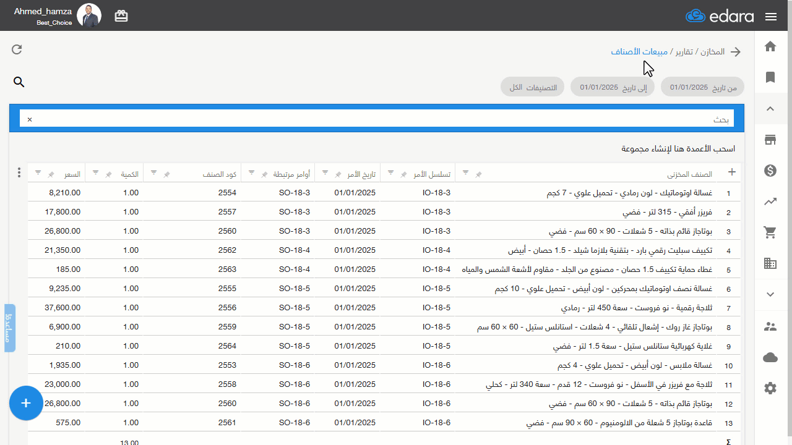This screenshot has height=445, width=792.
Task: Open the trending chart sidebar icon
Action: [x=770, y=201]
